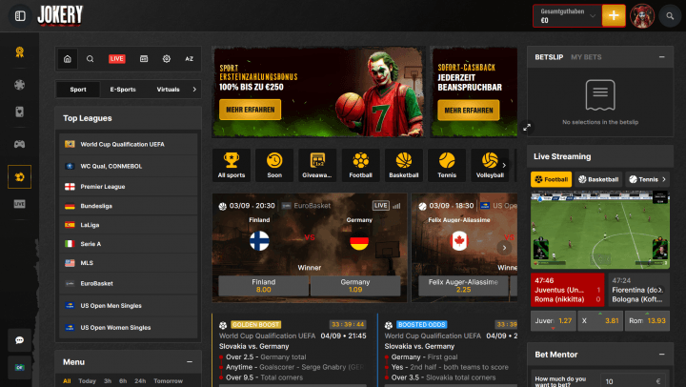Open the user avatar profile
Image resolution: width=686 pixels, height=387 pixels.
point(642,16)
